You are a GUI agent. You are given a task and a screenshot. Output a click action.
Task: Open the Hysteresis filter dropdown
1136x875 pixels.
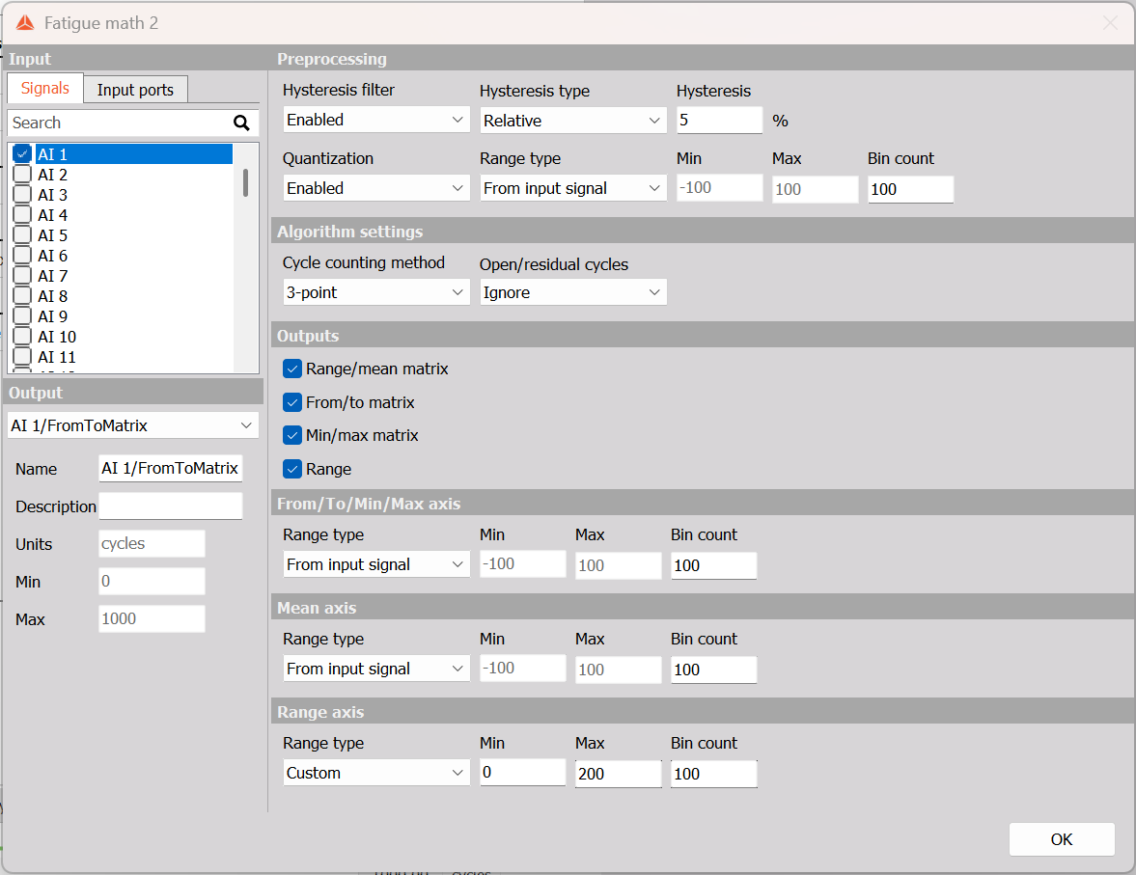376,120
